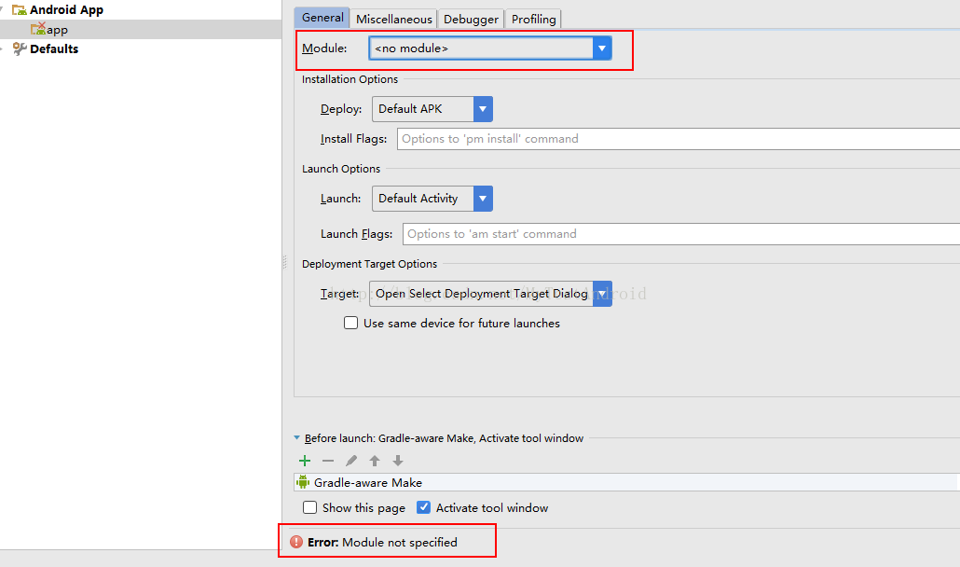Viewport: 960px width, 567px height.
Task: Enable Use same device for future launches
Action: (350, 323)
